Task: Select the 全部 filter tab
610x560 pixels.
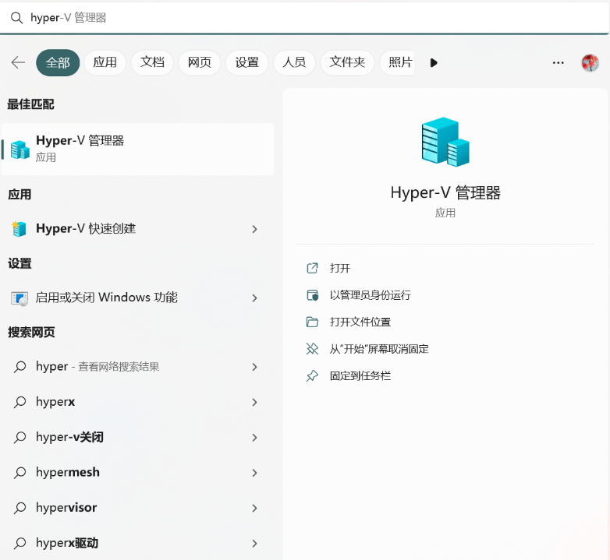Action: (58, 62)
